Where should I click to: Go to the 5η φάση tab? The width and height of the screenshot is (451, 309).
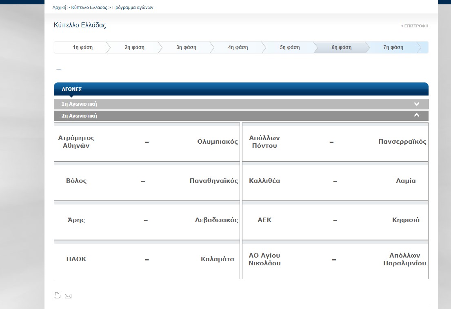tap(290, 47)
